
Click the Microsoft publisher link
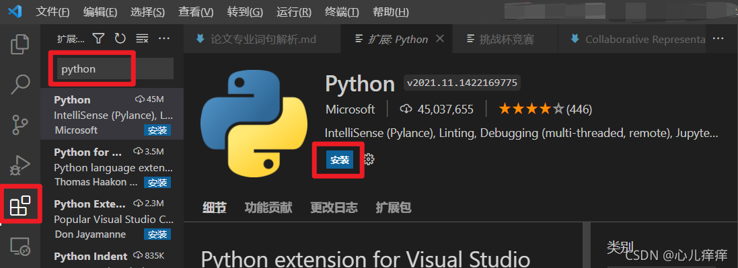(350, 109)
